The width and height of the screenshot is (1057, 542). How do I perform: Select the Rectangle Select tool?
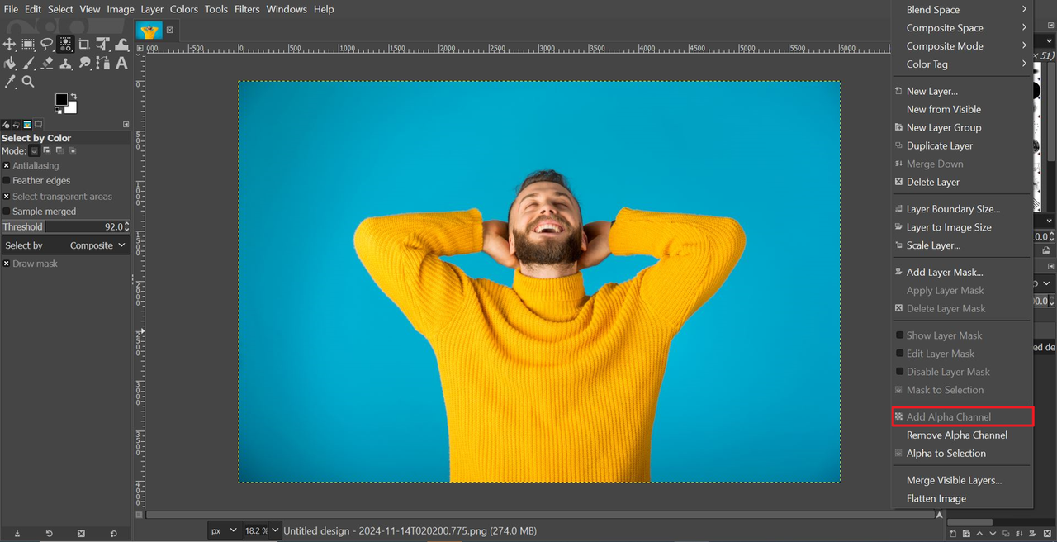28,44
